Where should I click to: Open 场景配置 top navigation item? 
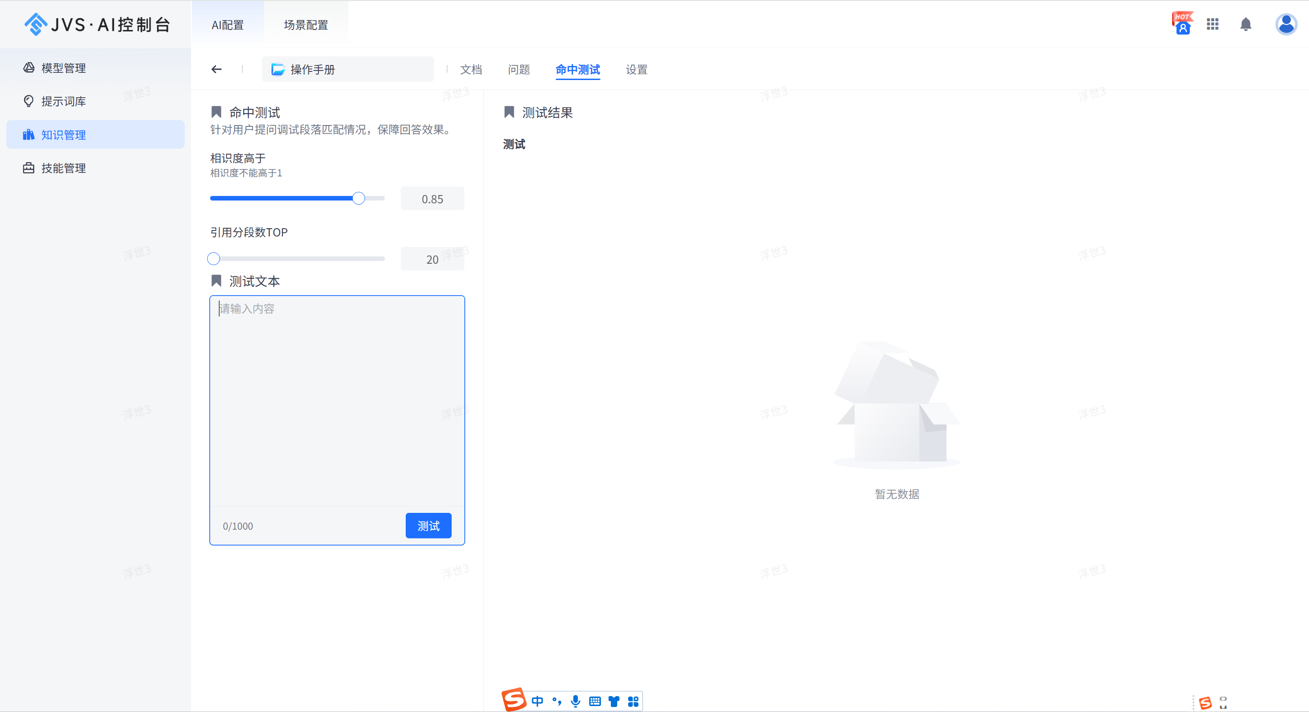click(305, 25)
